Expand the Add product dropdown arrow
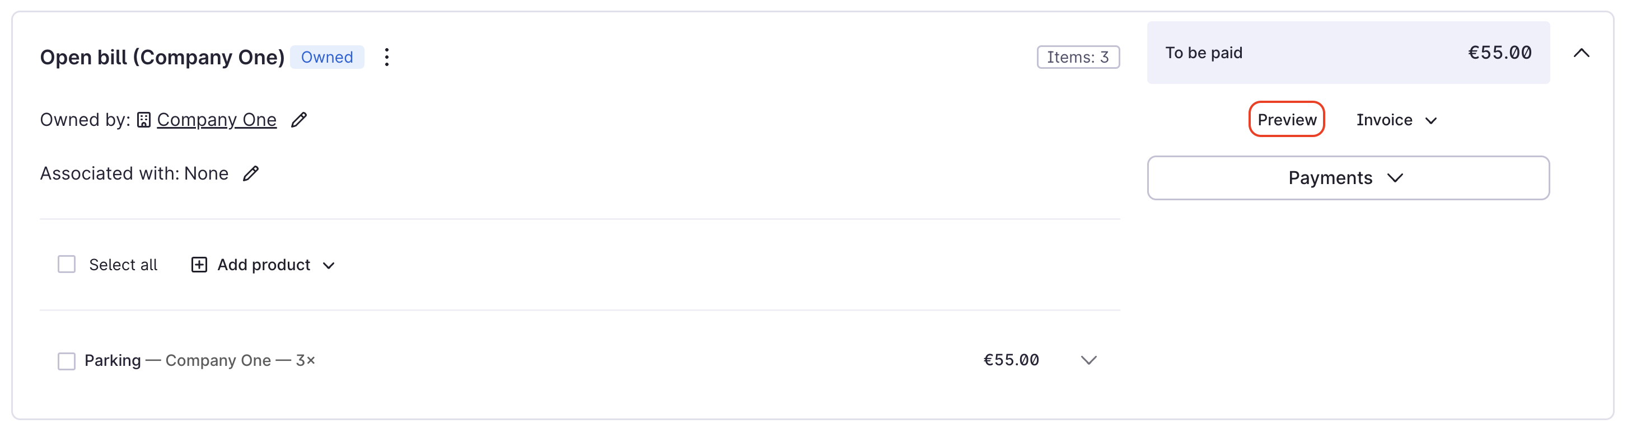Image resolution: width=1627 pixels, height=433 pixels. tap(329, 266)
